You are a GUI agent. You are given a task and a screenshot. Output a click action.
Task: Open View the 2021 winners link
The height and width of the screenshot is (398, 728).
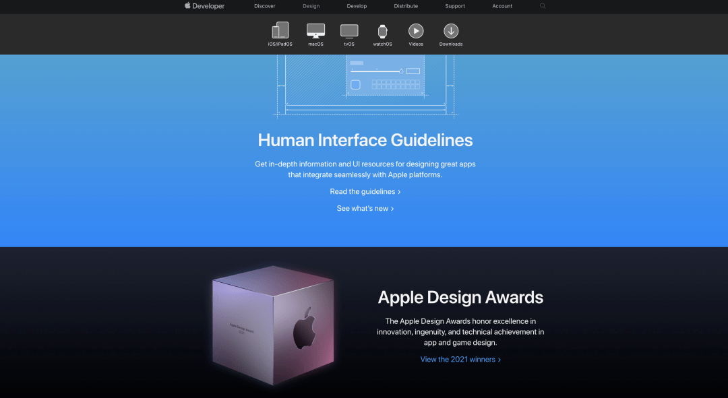coord(460,360)
